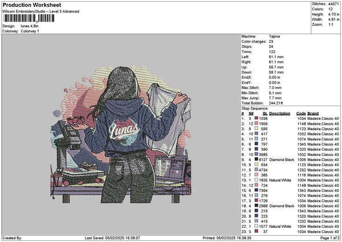Select the lavender swatch beside stitch count 4734

click(x=256, y=170)
